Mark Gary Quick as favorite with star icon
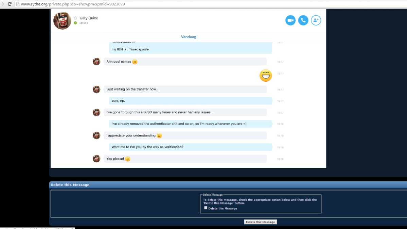The height and width of the screenshot is (229, 407). (75, 18)
